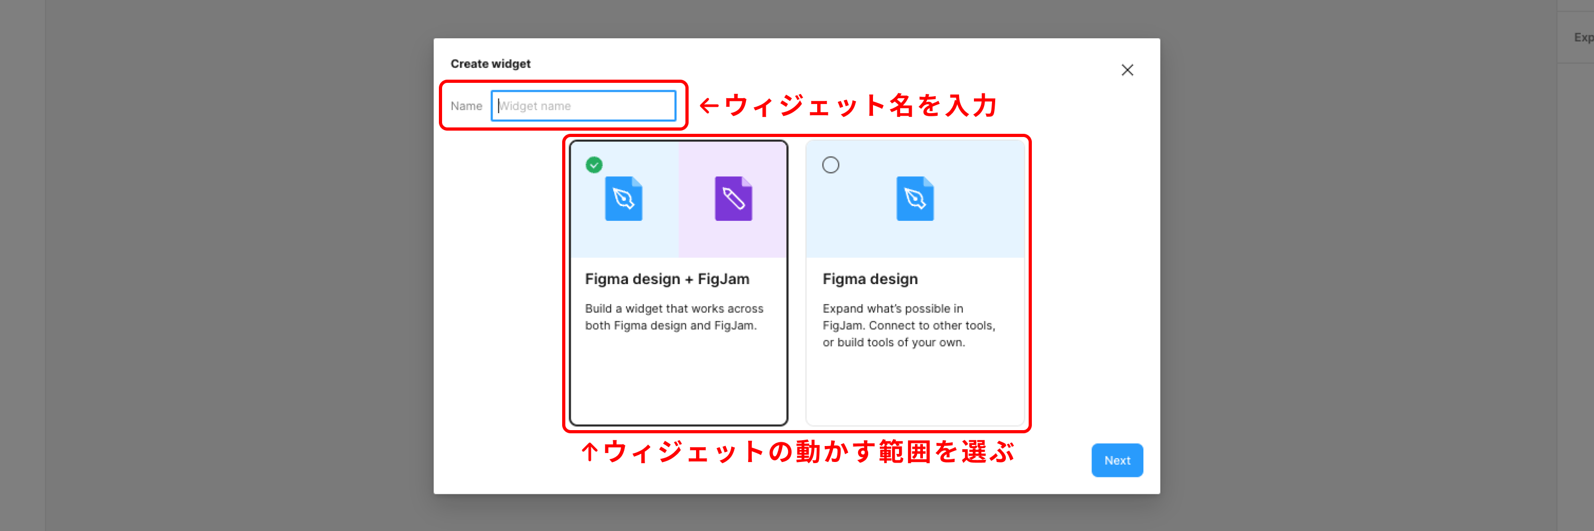The width and height of the screenshot is (1594, 531).
Task: Click the "Figma design + FigJam" title
Action: (x=667, y=279)
